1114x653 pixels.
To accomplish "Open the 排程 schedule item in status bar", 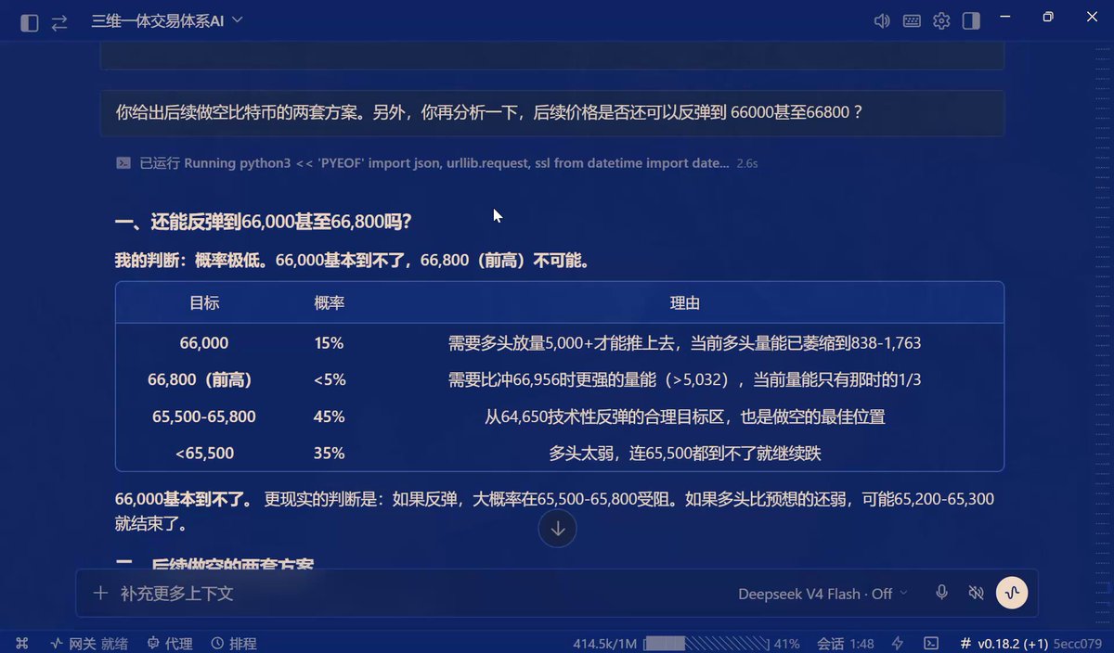I will (234, 643).
